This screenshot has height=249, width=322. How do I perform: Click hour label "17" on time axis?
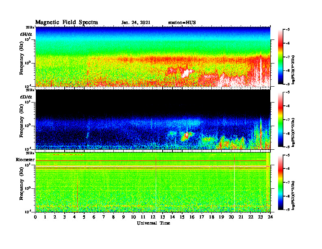click(202, 217)
